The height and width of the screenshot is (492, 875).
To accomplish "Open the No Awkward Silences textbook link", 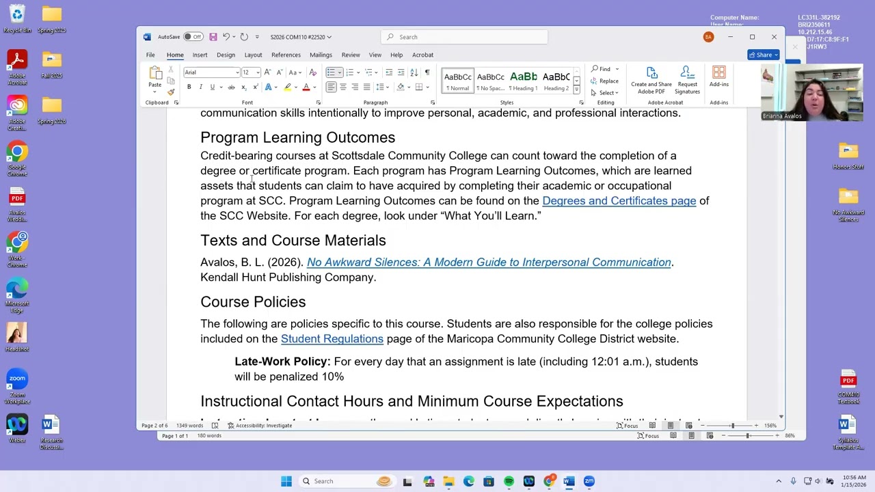I will pyautogui.click(x=489, y=262).
